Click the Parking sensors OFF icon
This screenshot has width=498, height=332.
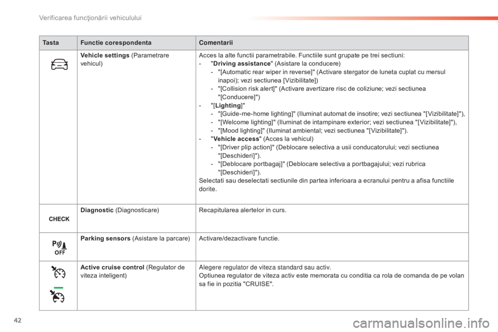point(59,248)
